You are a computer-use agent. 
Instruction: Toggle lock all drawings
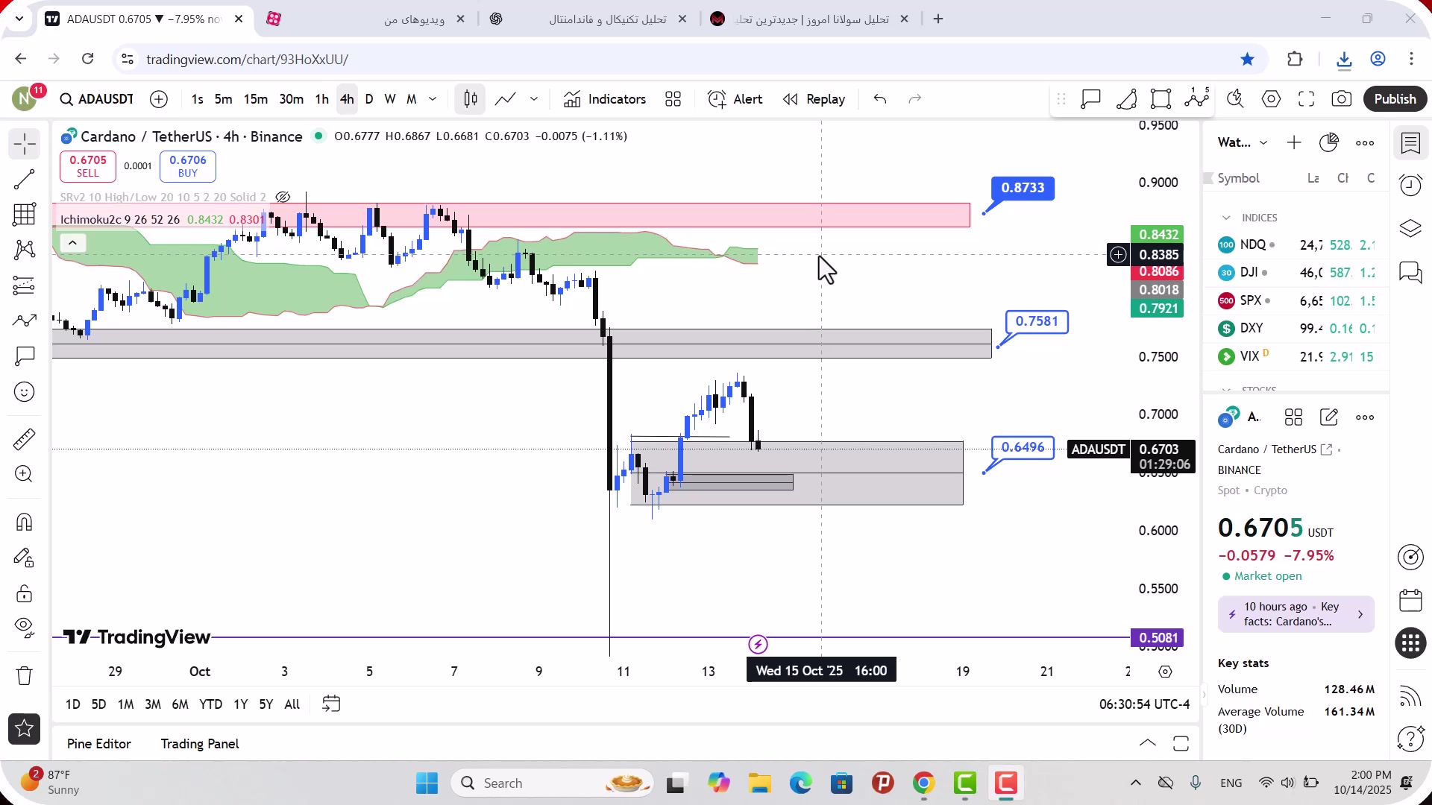25,593
